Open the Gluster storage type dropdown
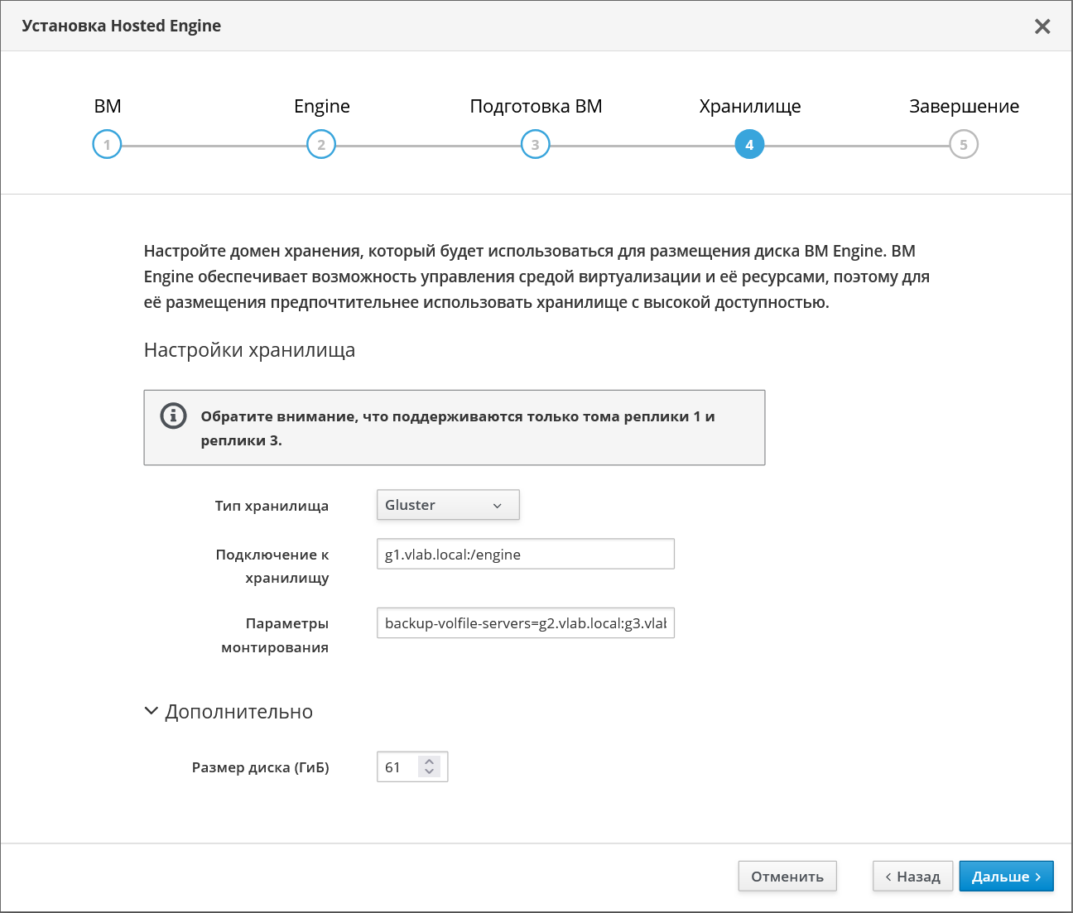This screenshot has height=913, width=1073. pyautogui.click(x=448, y=505)
